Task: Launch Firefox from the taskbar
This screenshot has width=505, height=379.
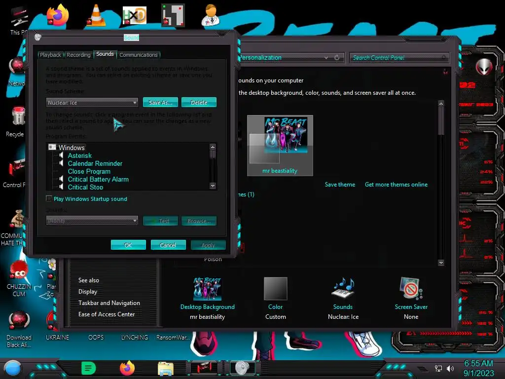Action: point(127,368)
